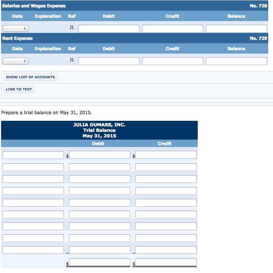Image resolution: width=273 pixels, height=273 pixels.
Task: Click the Salaries and Wages Expense debit field
Action: [x=109, y=28]
